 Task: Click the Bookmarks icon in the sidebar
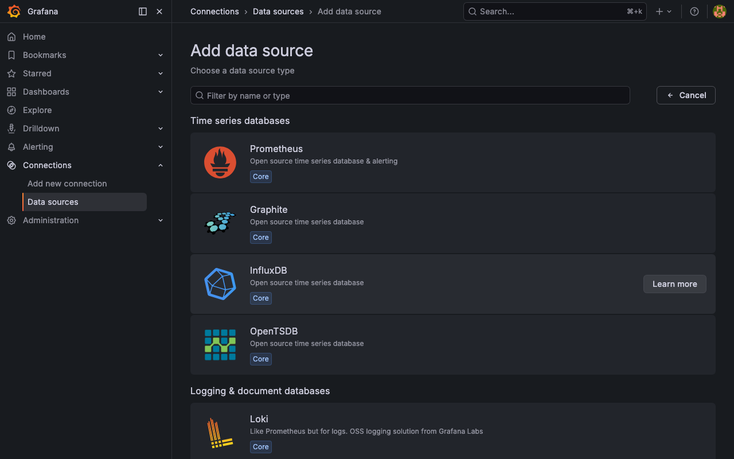[x=11, y=55]
